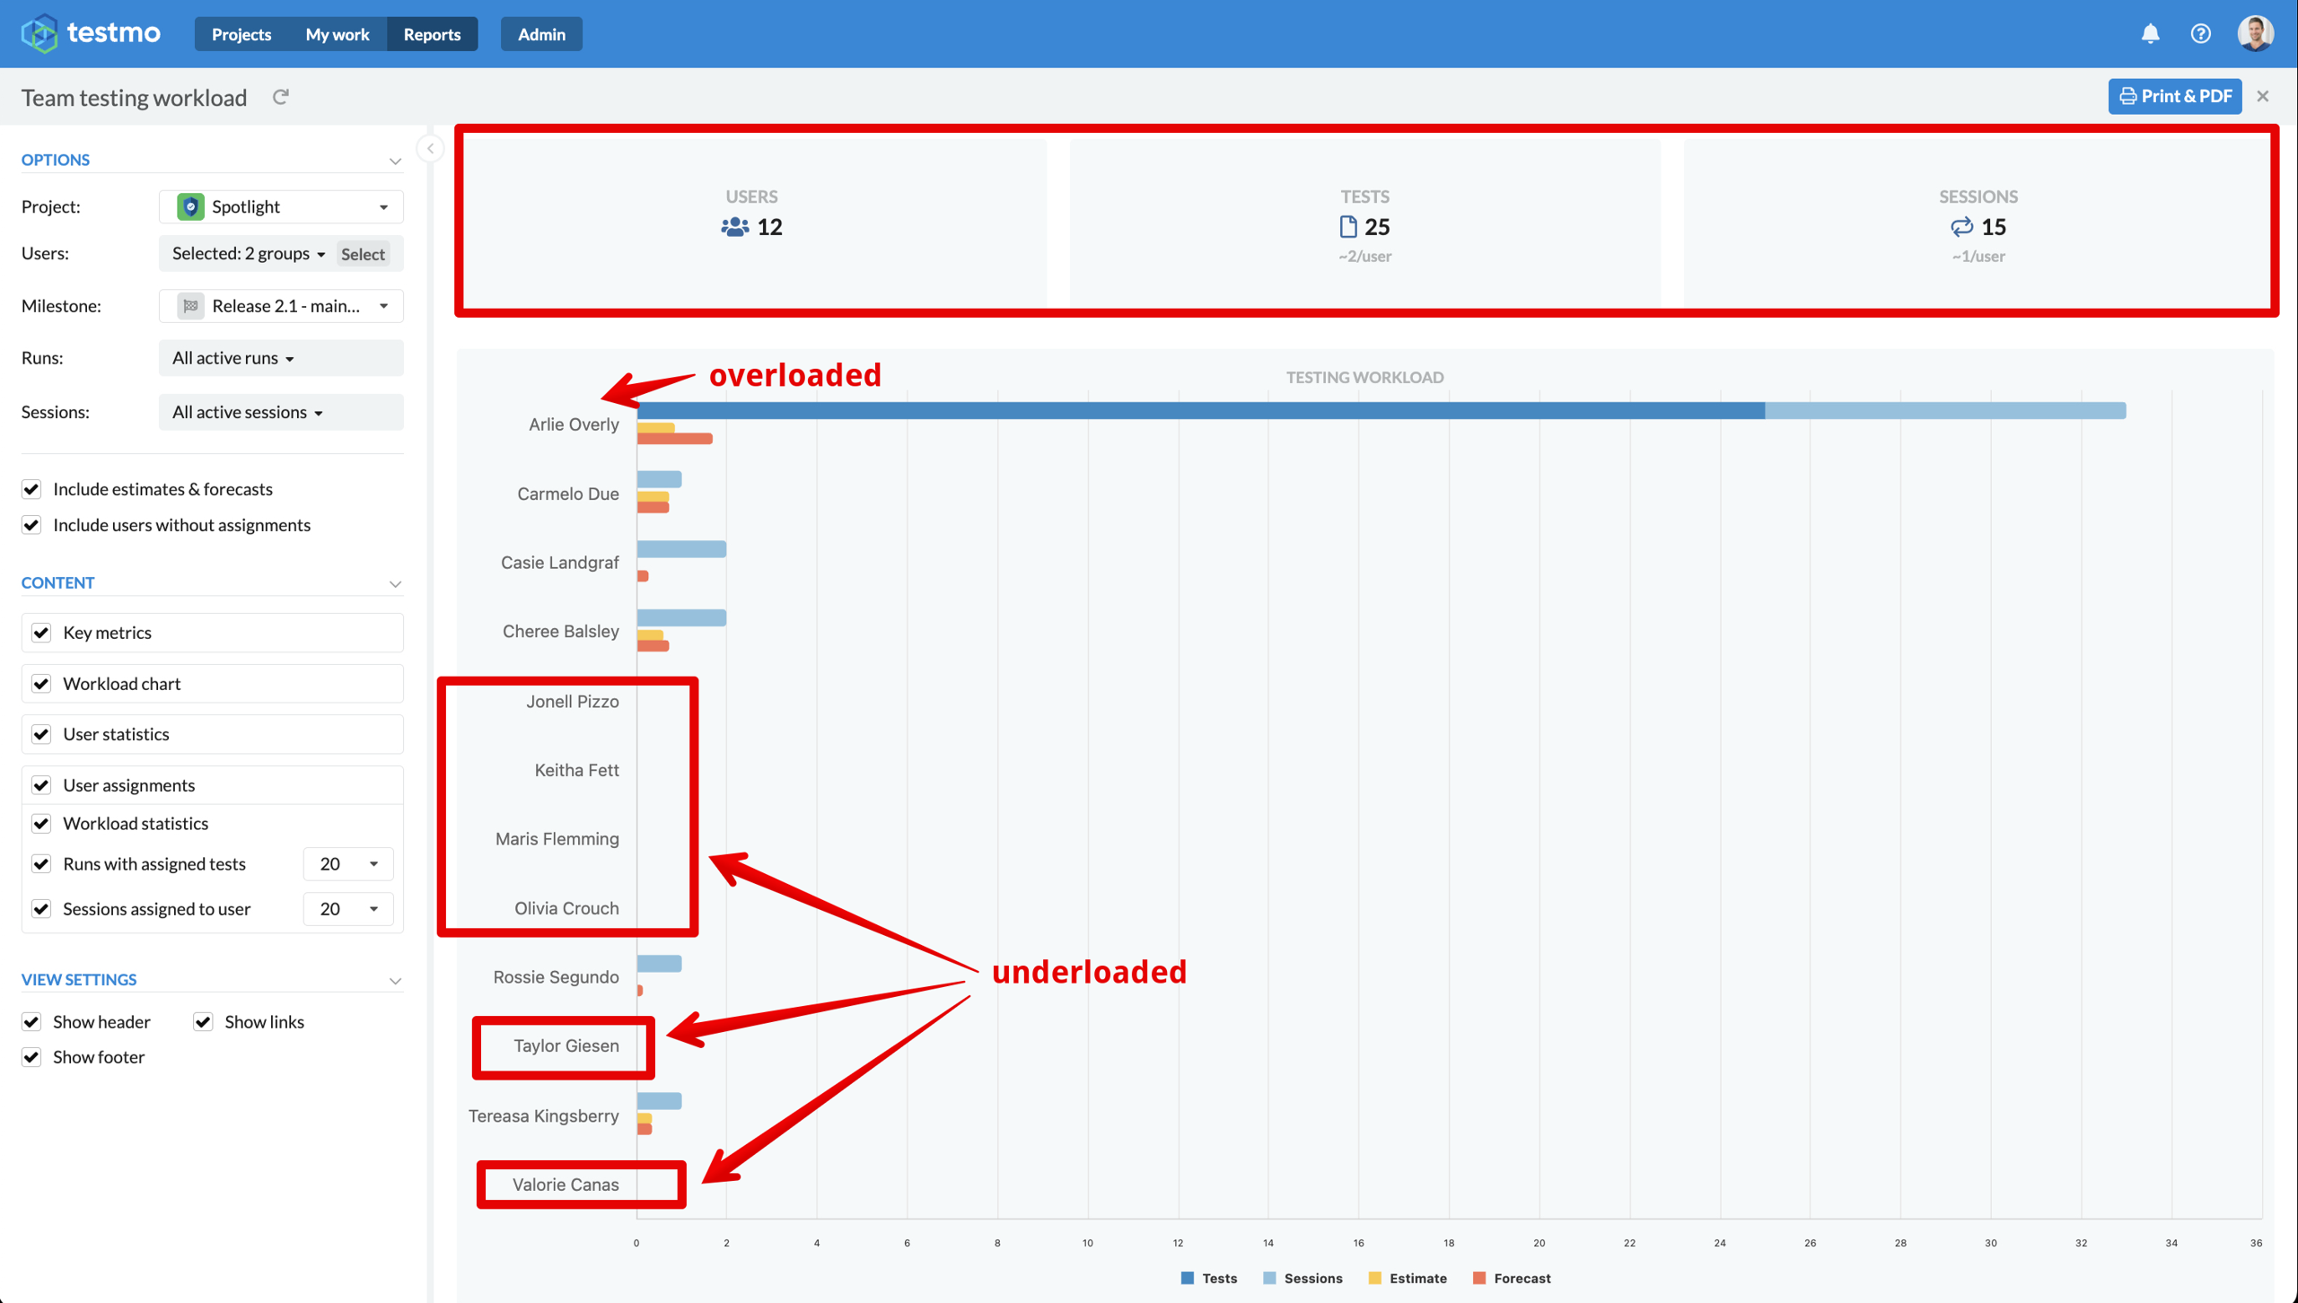Close the report with the X icon
Viewport: 2298px width, 1303px height.
point(2263,96)
